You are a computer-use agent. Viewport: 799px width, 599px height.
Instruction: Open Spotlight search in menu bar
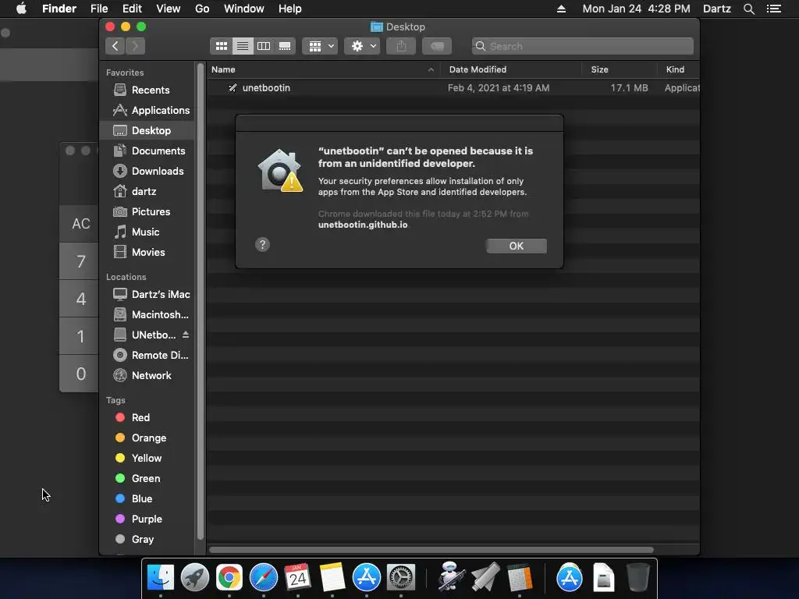[x=748, y=9]
